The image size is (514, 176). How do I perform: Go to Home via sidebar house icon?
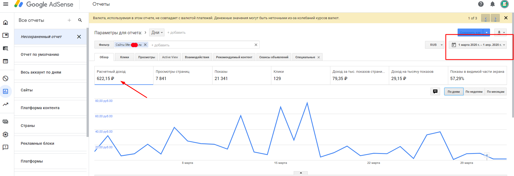5,22
